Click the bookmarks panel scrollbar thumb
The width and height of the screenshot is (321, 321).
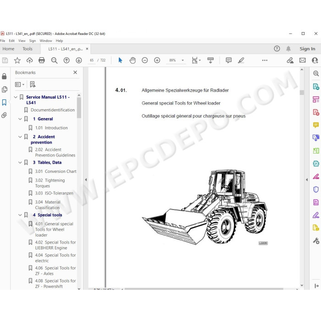[x=79, y=108]
